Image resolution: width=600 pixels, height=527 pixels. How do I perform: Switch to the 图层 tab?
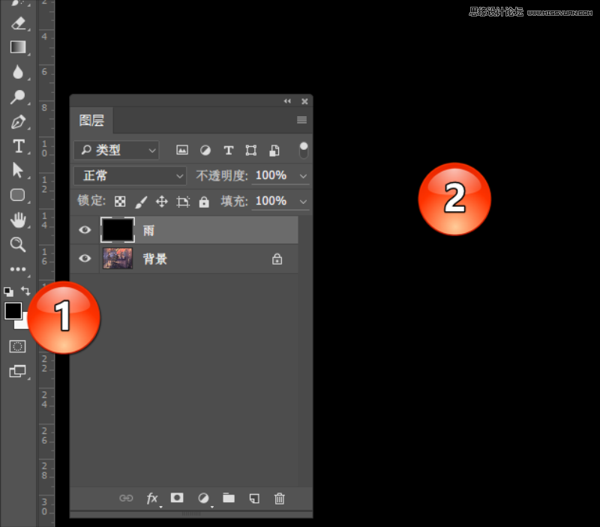pyautogui.click(x=91, y=120)
